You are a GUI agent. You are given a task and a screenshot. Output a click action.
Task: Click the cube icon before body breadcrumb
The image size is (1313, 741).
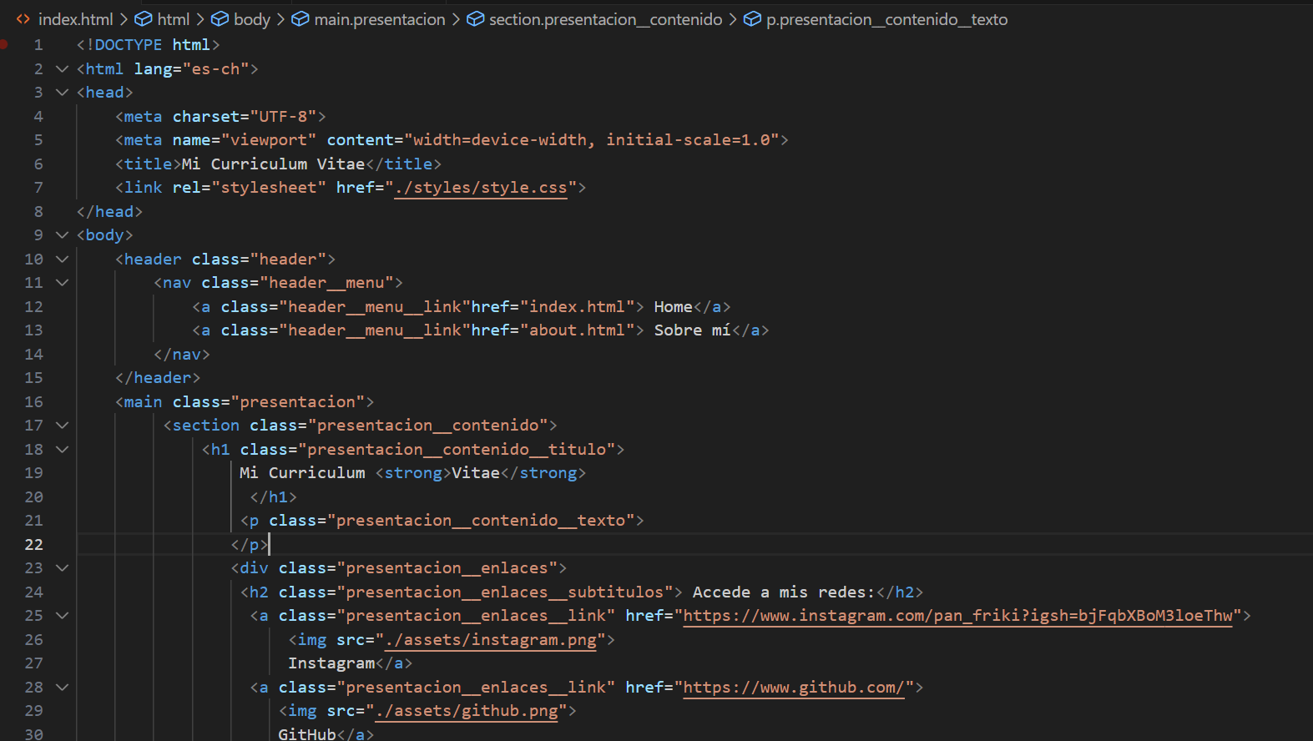pyautogui.click(x=220, y=19)
